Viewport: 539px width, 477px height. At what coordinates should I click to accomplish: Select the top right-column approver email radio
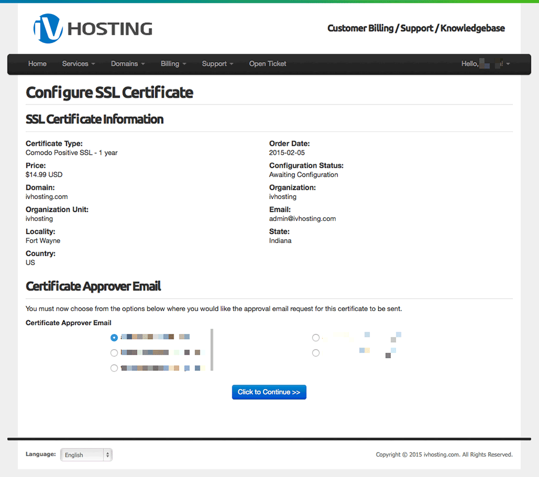point(315,337)
